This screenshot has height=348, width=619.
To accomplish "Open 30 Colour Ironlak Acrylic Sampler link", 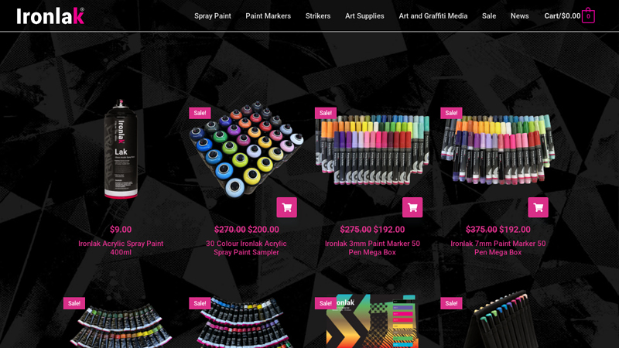I will pyautogui.click(x=246, y=247).
